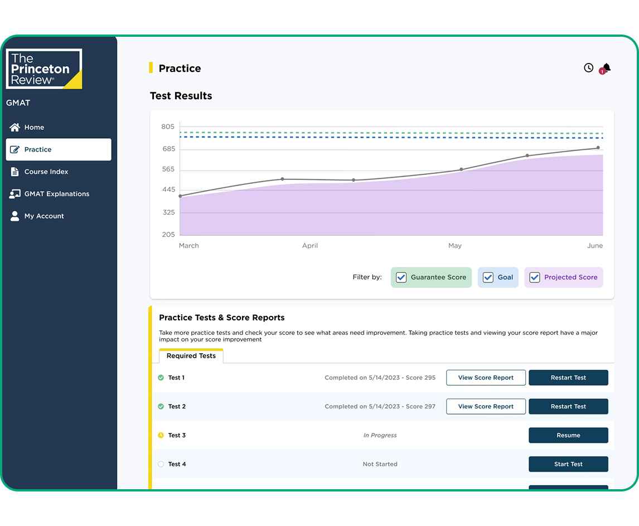Select Practice in the sidebar menu
The image size is (639, 526).
click(x=59, y=149)
